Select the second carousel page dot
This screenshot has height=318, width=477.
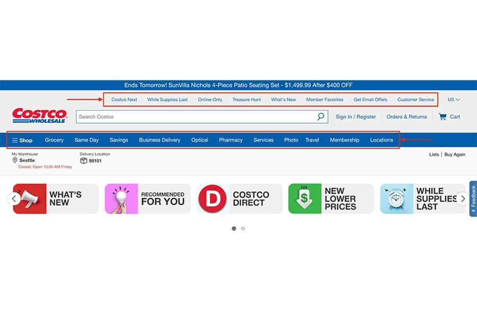coord(243,228)
